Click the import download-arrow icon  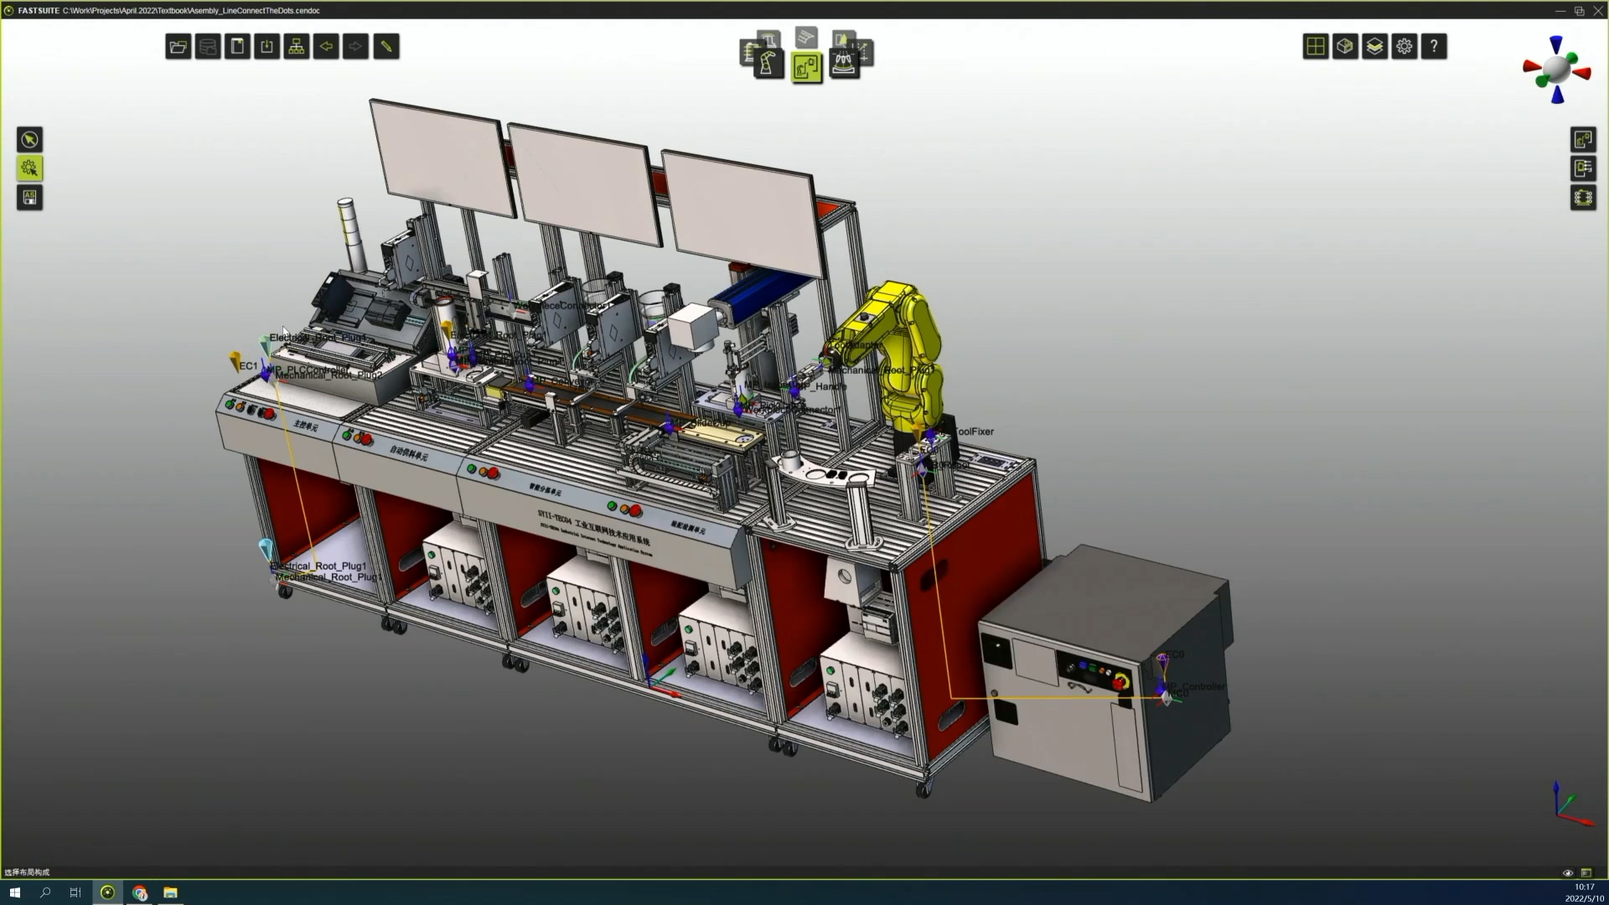pyautogui.click(x=267, y=47)
